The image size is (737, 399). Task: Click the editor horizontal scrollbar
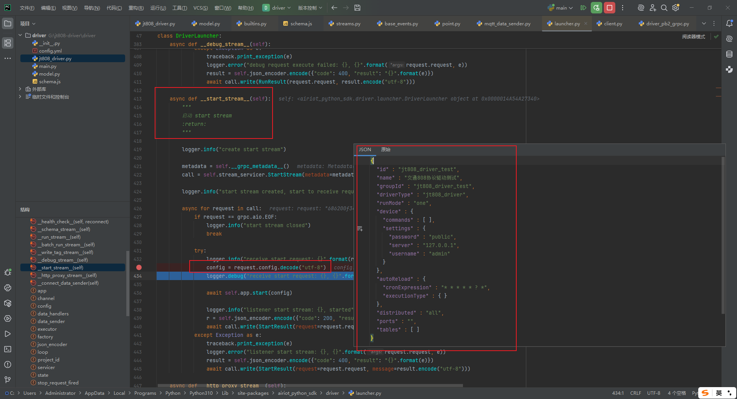[310, 386]
